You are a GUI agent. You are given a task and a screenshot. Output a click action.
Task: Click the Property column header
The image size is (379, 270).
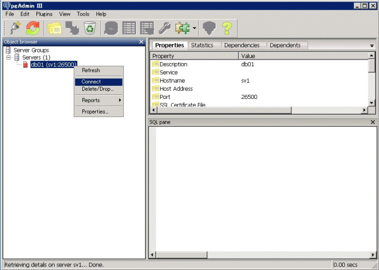(195, 56)
